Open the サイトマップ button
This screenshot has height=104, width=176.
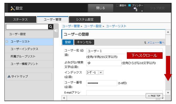[x=29, y=76]
